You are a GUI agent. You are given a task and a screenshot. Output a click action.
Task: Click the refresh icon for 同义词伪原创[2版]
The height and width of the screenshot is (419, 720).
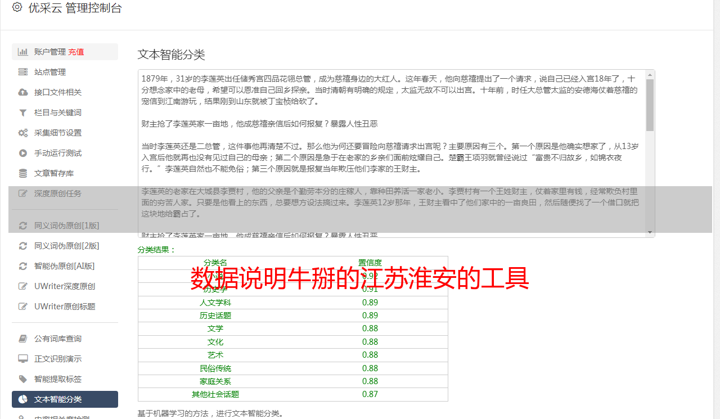22,246
